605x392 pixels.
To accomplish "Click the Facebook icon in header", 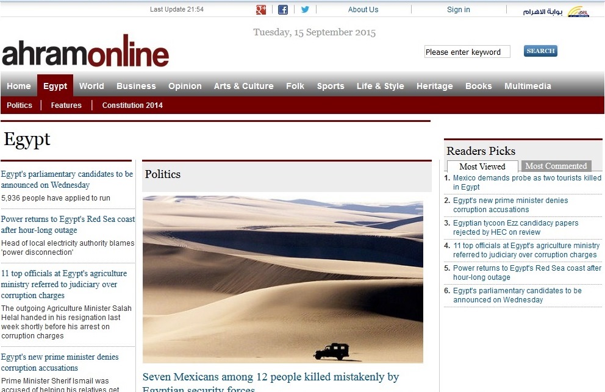I will pos(283,10).
